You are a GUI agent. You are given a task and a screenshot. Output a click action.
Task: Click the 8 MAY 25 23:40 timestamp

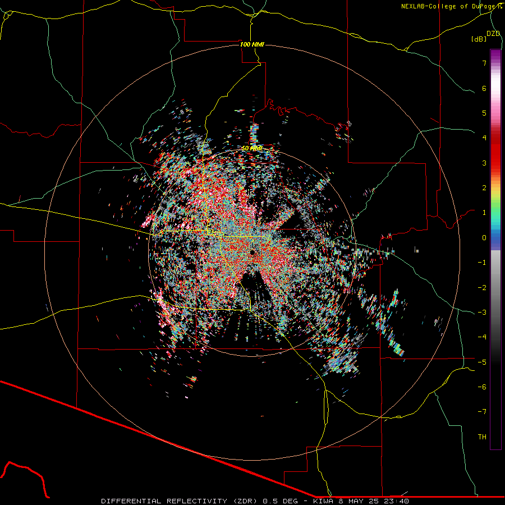[374, 501]
